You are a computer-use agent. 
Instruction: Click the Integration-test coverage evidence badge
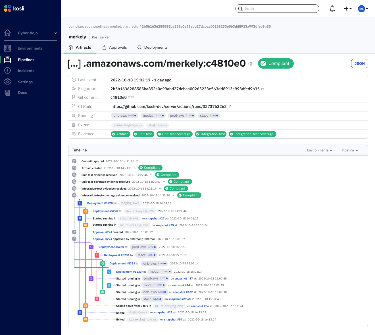click(x=253, y=134)
